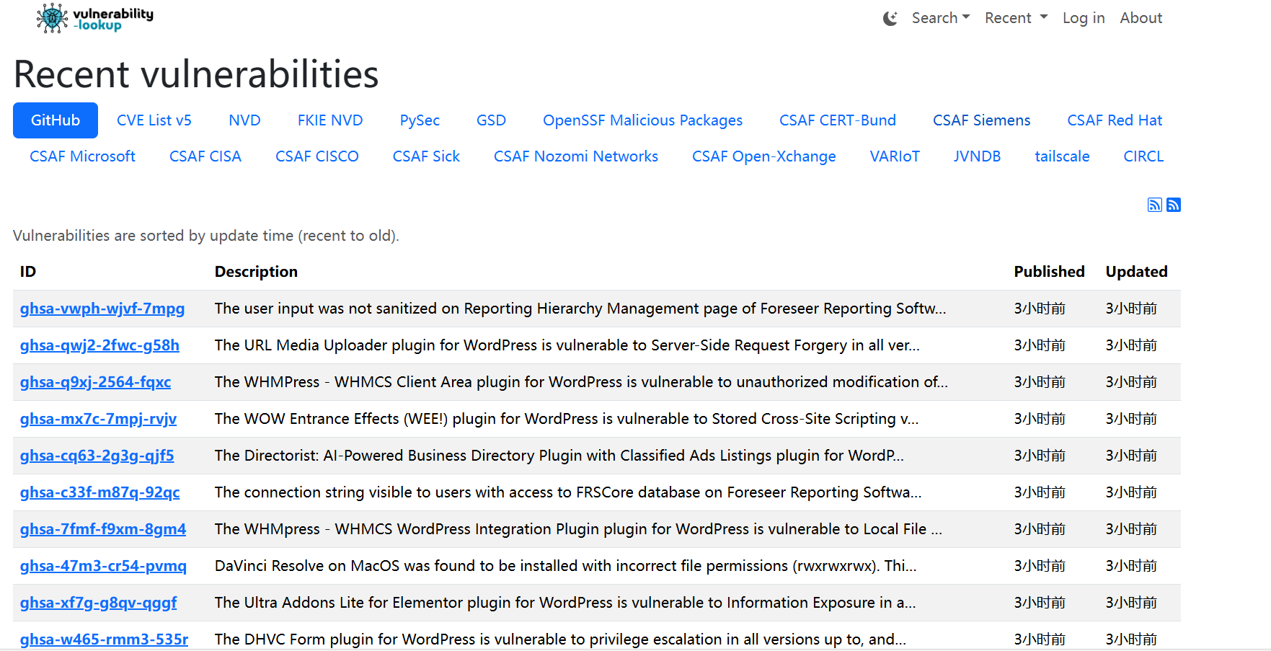Click the vulnerability-lookup logo
Viewport: 1271px width, 651px height.
(94, 18)
